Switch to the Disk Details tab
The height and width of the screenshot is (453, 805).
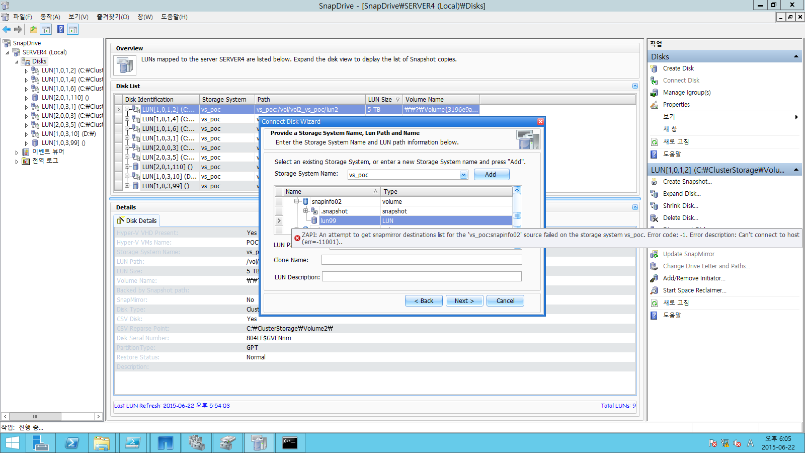137,220
